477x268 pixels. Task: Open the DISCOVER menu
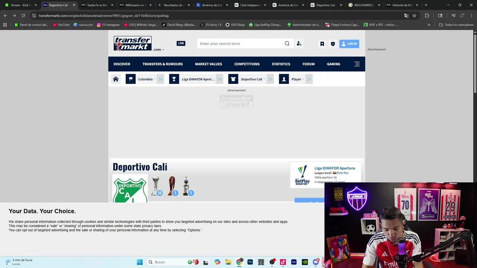coord(122,64)
